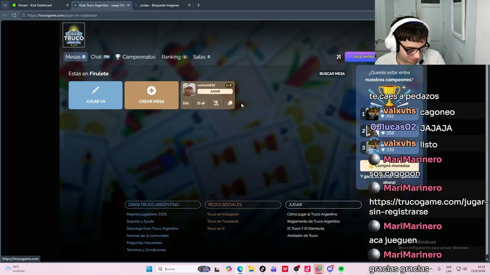490x275 pixels.
Task: Start a quick game with Jugar Ya
Action: tap(95, 95)
